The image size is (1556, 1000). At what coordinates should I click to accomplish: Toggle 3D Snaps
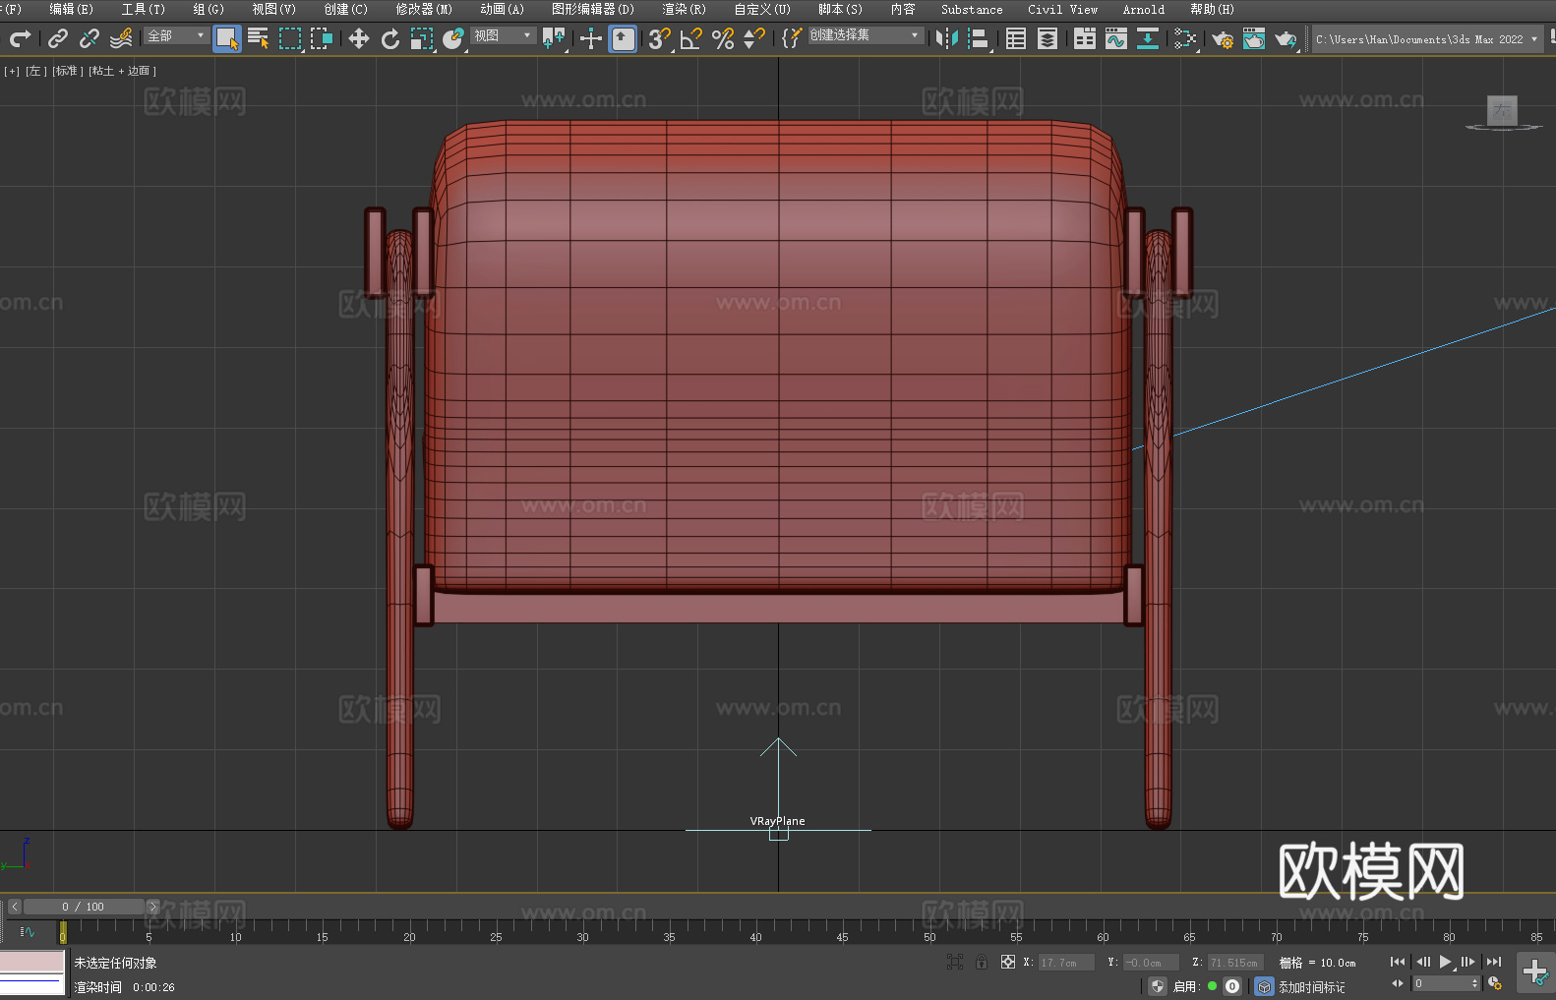coord(660,38)
